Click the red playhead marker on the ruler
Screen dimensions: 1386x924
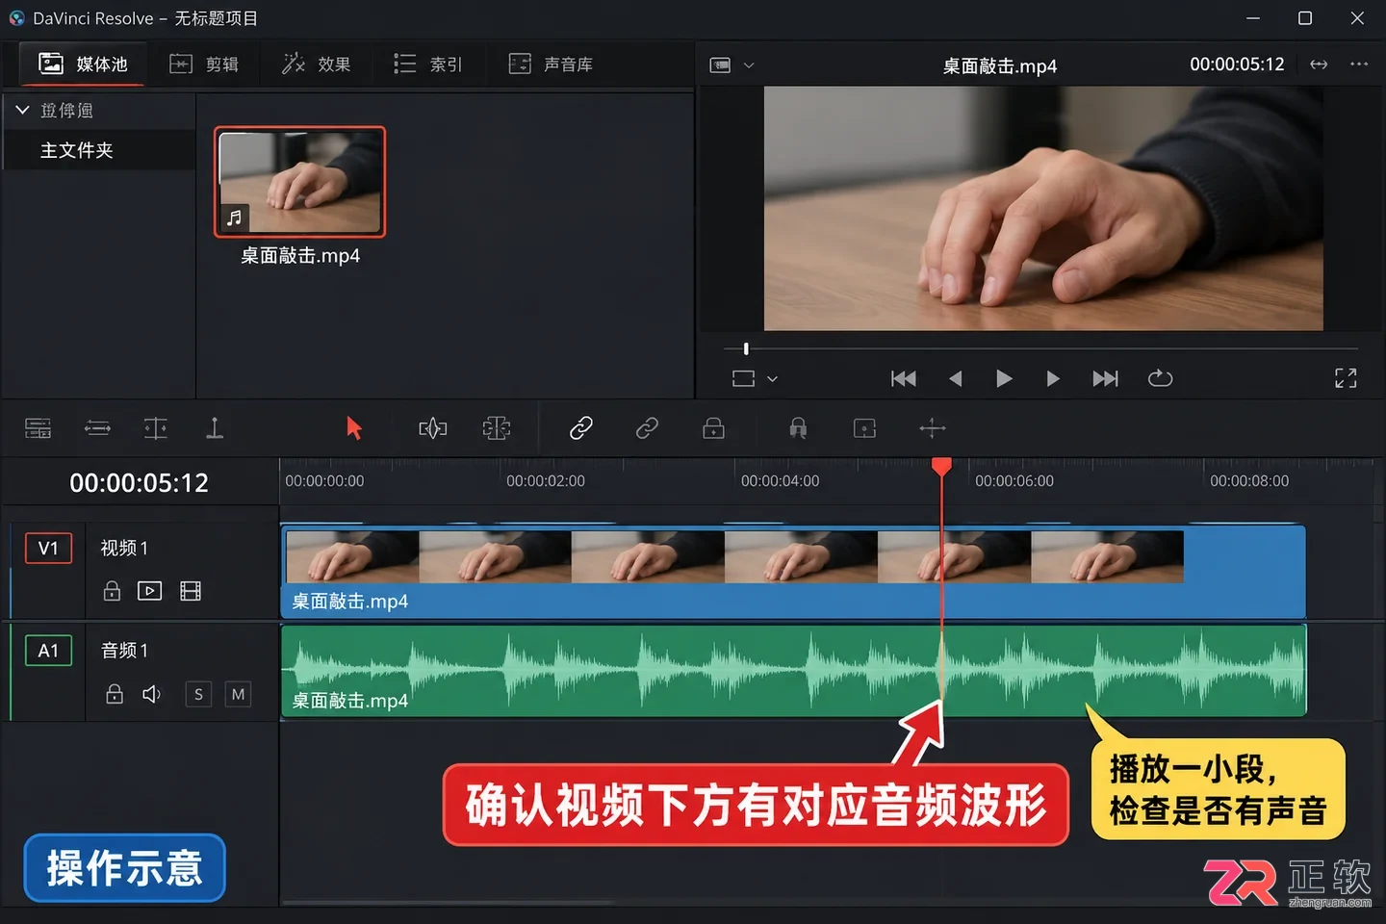(x=941, y=467)
